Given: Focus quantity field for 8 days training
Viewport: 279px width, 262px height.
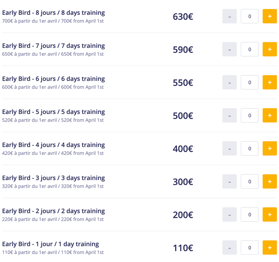Looking at the screenshot, I should pos(250,16).
